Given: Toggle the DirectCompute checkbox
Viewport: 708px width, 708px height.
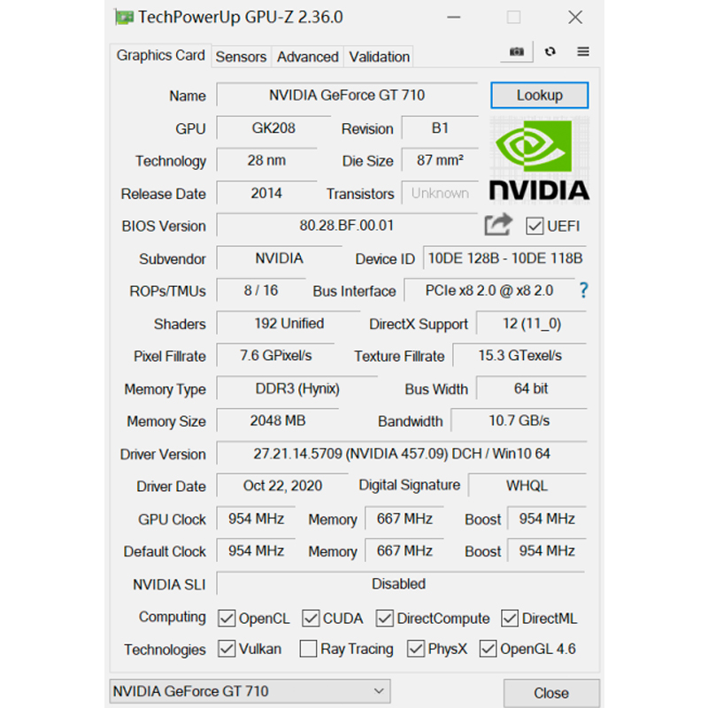Looking at the screenshot, I should point(384,618).
